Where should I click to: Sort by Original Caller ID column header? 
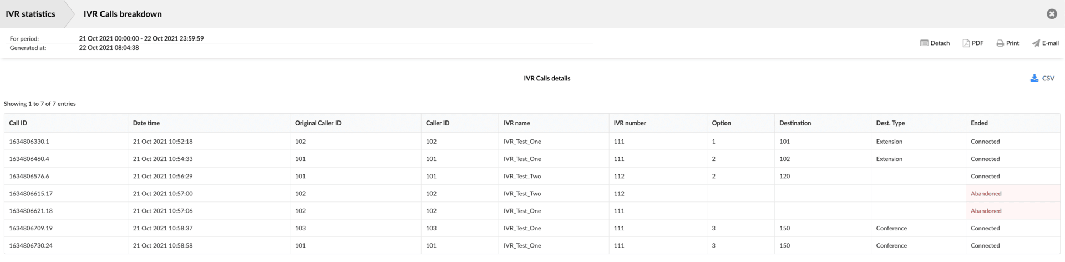[x=318, y=123]
